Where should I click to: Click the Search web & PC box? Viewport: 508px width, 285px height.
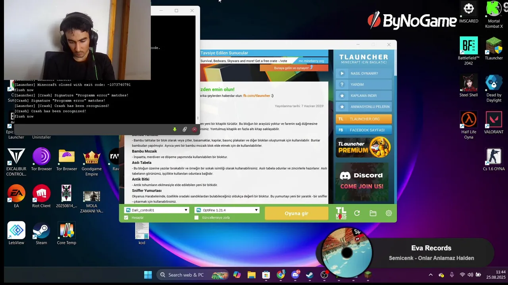[192, 275]
